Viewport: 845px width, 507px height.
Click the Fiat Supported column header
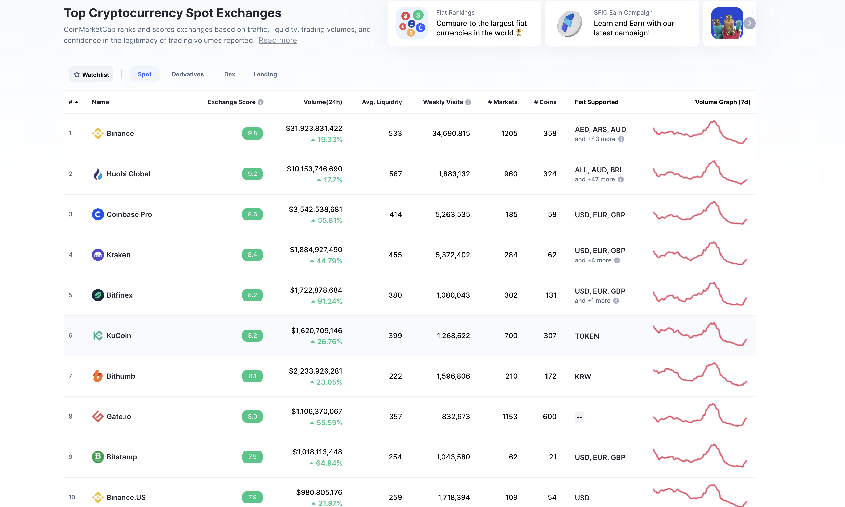point(597,102)
